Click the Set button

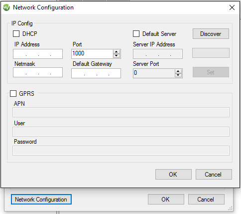pos(211,72)
